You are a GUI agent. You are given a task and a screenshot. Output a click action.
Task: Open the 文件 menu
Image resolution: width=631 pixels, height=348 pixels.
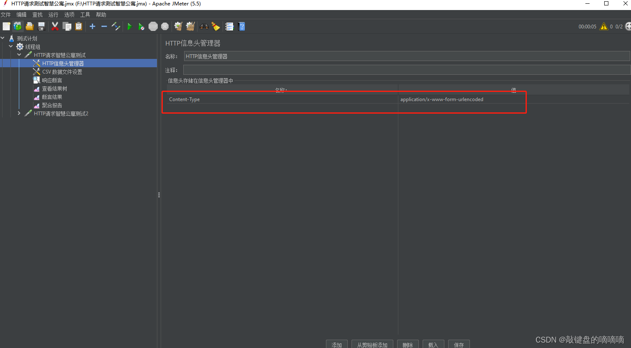[x=6, y=15]
